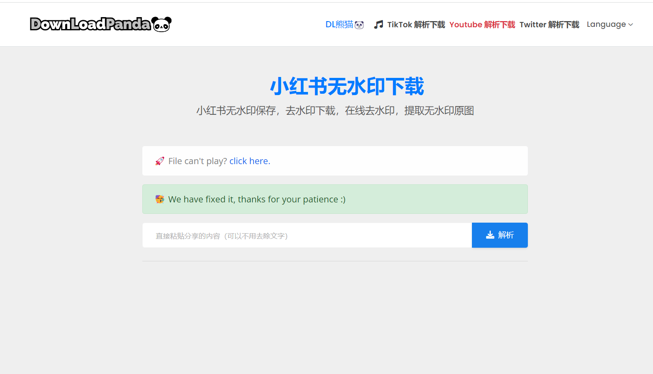Click the music note icon near TikTok
Viewport: 653px width, 374px height.
coord(378,25)
